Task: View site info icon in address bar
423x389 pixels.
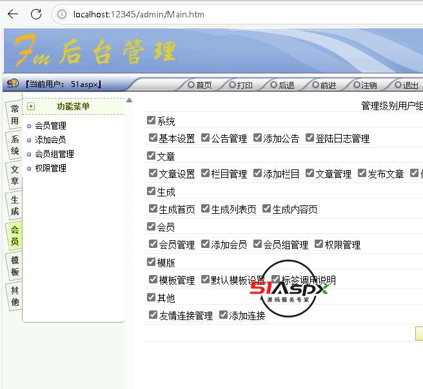Action: point(62,14)
